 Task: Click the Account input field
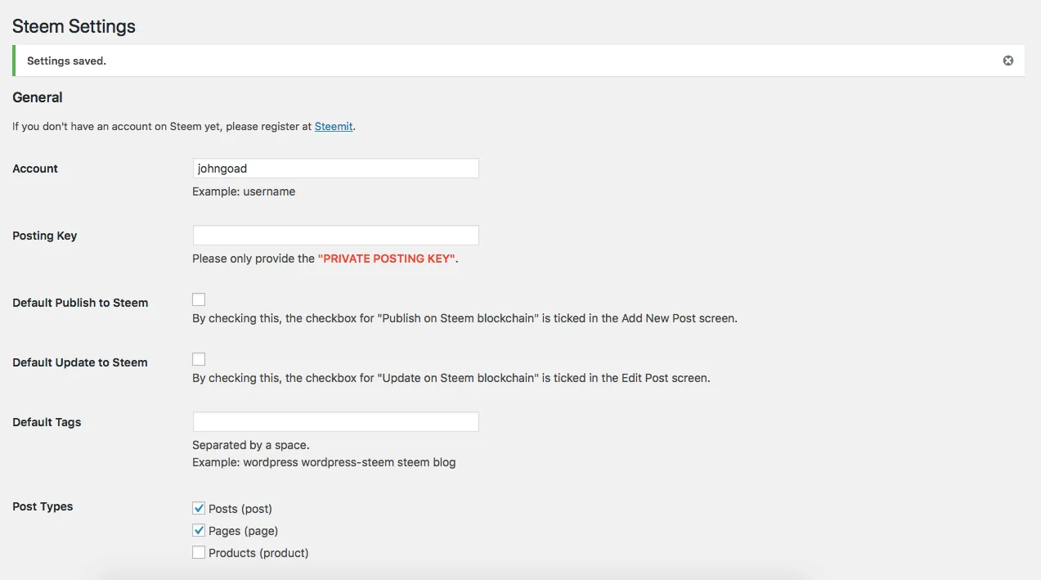(335, 169)
